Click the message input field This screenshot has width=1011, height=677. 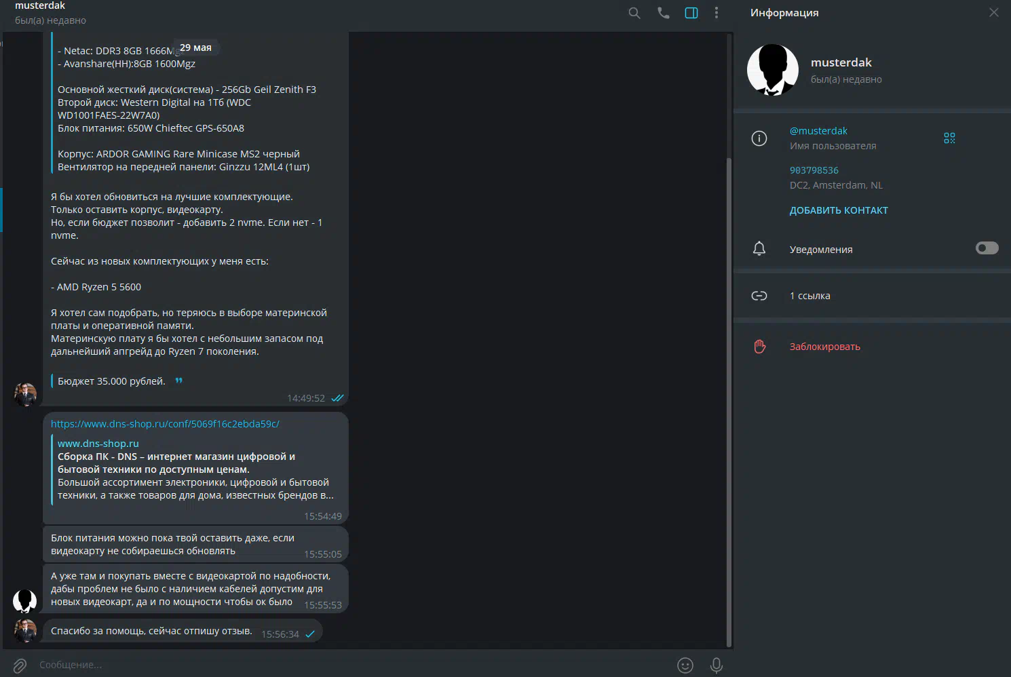[339, 665]
